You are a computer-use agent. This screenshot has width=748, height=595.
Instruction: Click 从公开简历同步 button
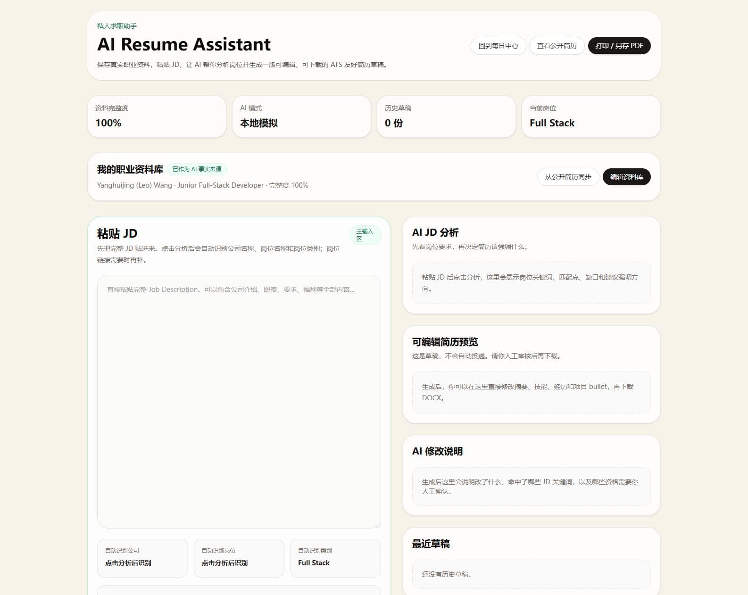point(568,177)
